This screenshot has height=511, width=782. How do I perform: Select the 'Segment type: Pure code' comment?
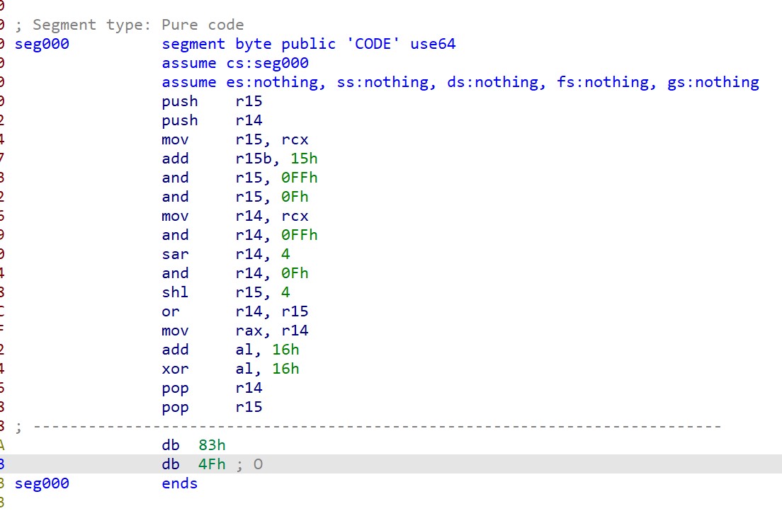pos(138,25)
